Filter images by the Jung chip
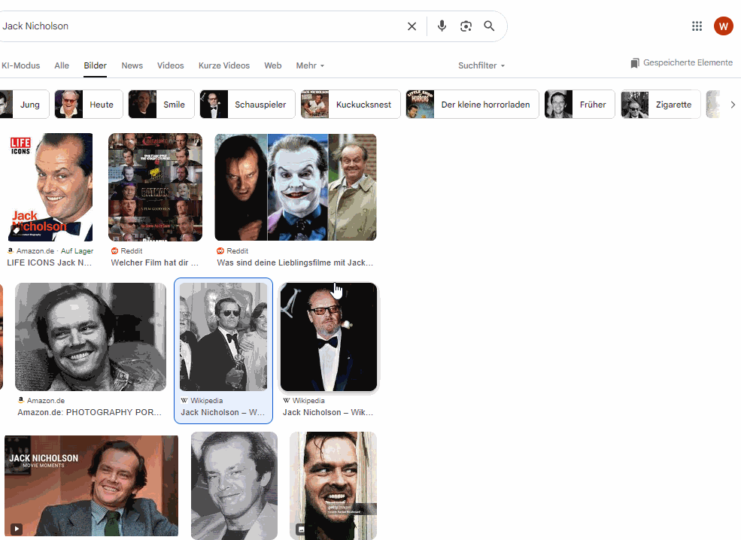The image size is (741, 540). point(23,105)
